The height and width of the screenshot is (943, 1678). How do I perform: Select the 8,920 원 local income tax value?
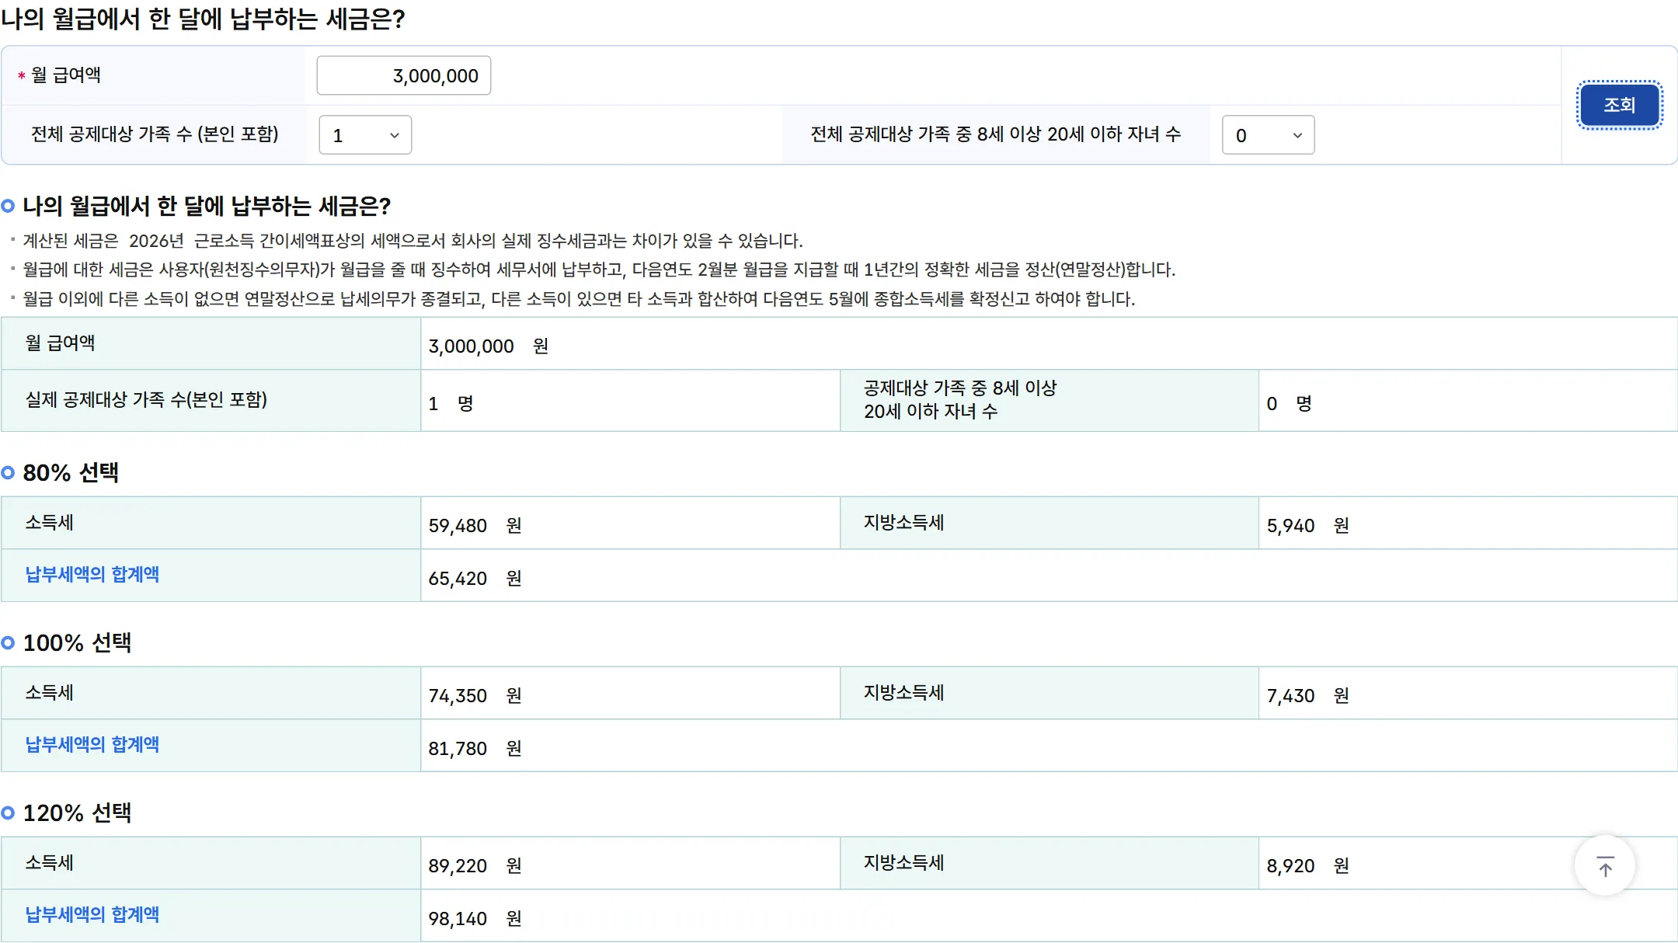[x=1308, y=866]
